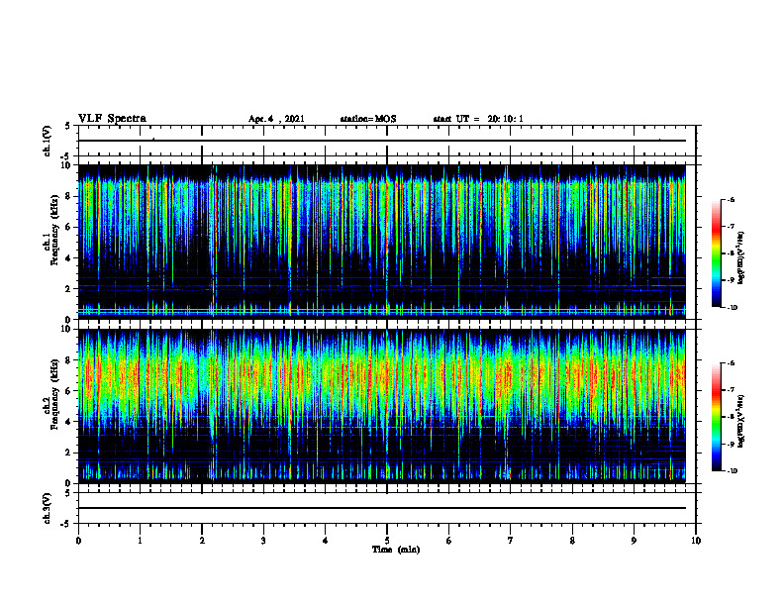Click the ch.2 colorbar "log(PSD)" unit label

[741, 421]
